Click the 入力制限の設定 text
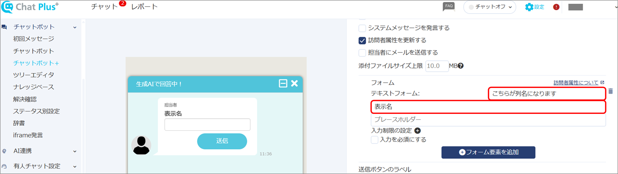This screenshot has width=618, height=174. [x=392, y=130]
